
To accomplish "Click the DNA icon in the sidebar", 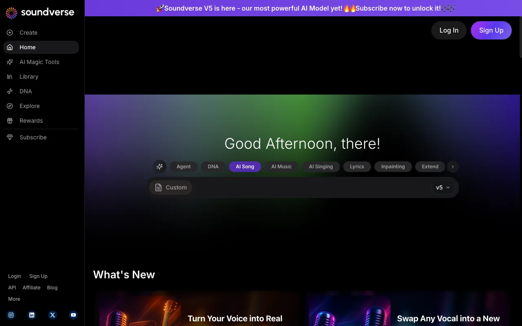I will (10, 91).
